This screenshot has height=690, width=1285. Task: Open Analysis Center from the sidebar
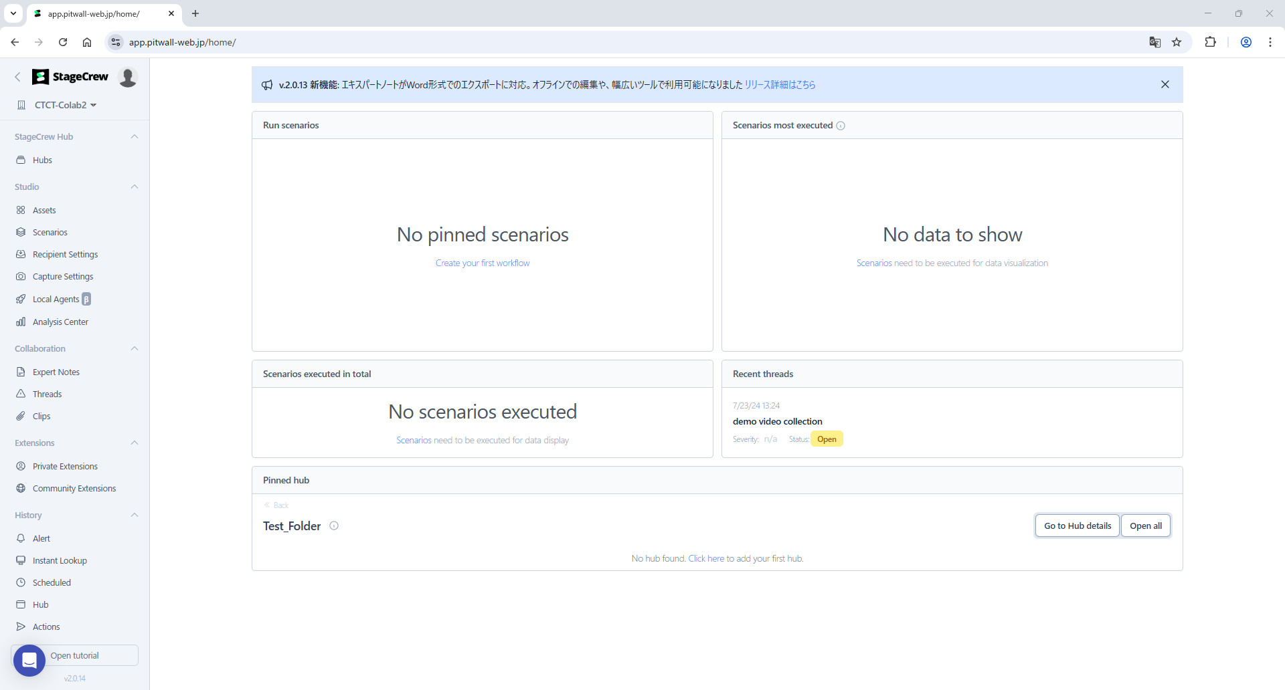pos(60,322)
